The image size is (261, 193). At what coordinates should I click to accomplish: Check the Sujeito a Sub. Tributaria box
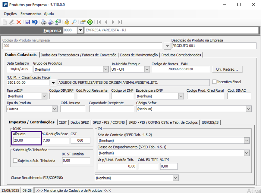coord(15,161)
